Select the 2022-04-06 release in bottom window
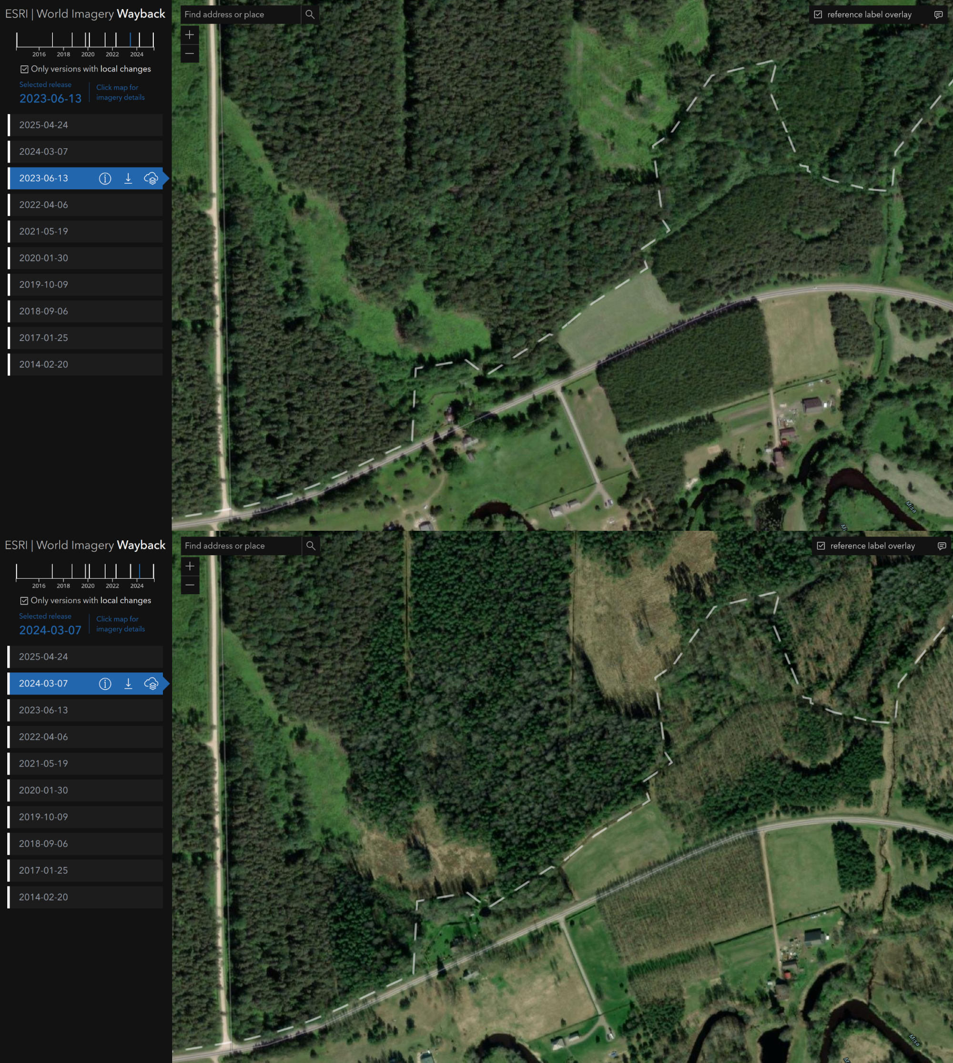This screenshot has height=1063, width=953. 85,737
